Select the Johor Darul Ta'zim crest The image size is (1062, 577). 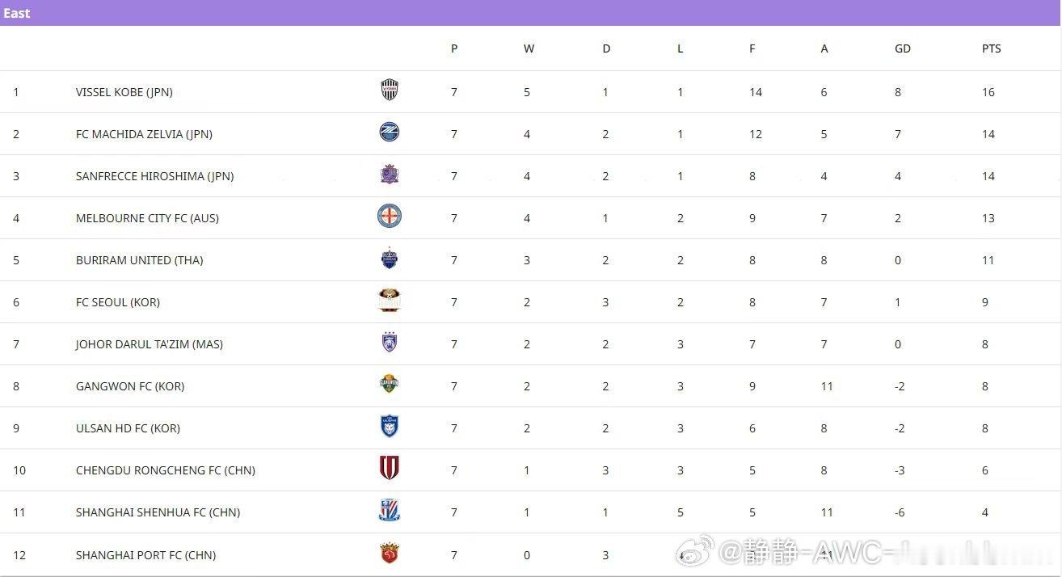click(x=390, y=343)
